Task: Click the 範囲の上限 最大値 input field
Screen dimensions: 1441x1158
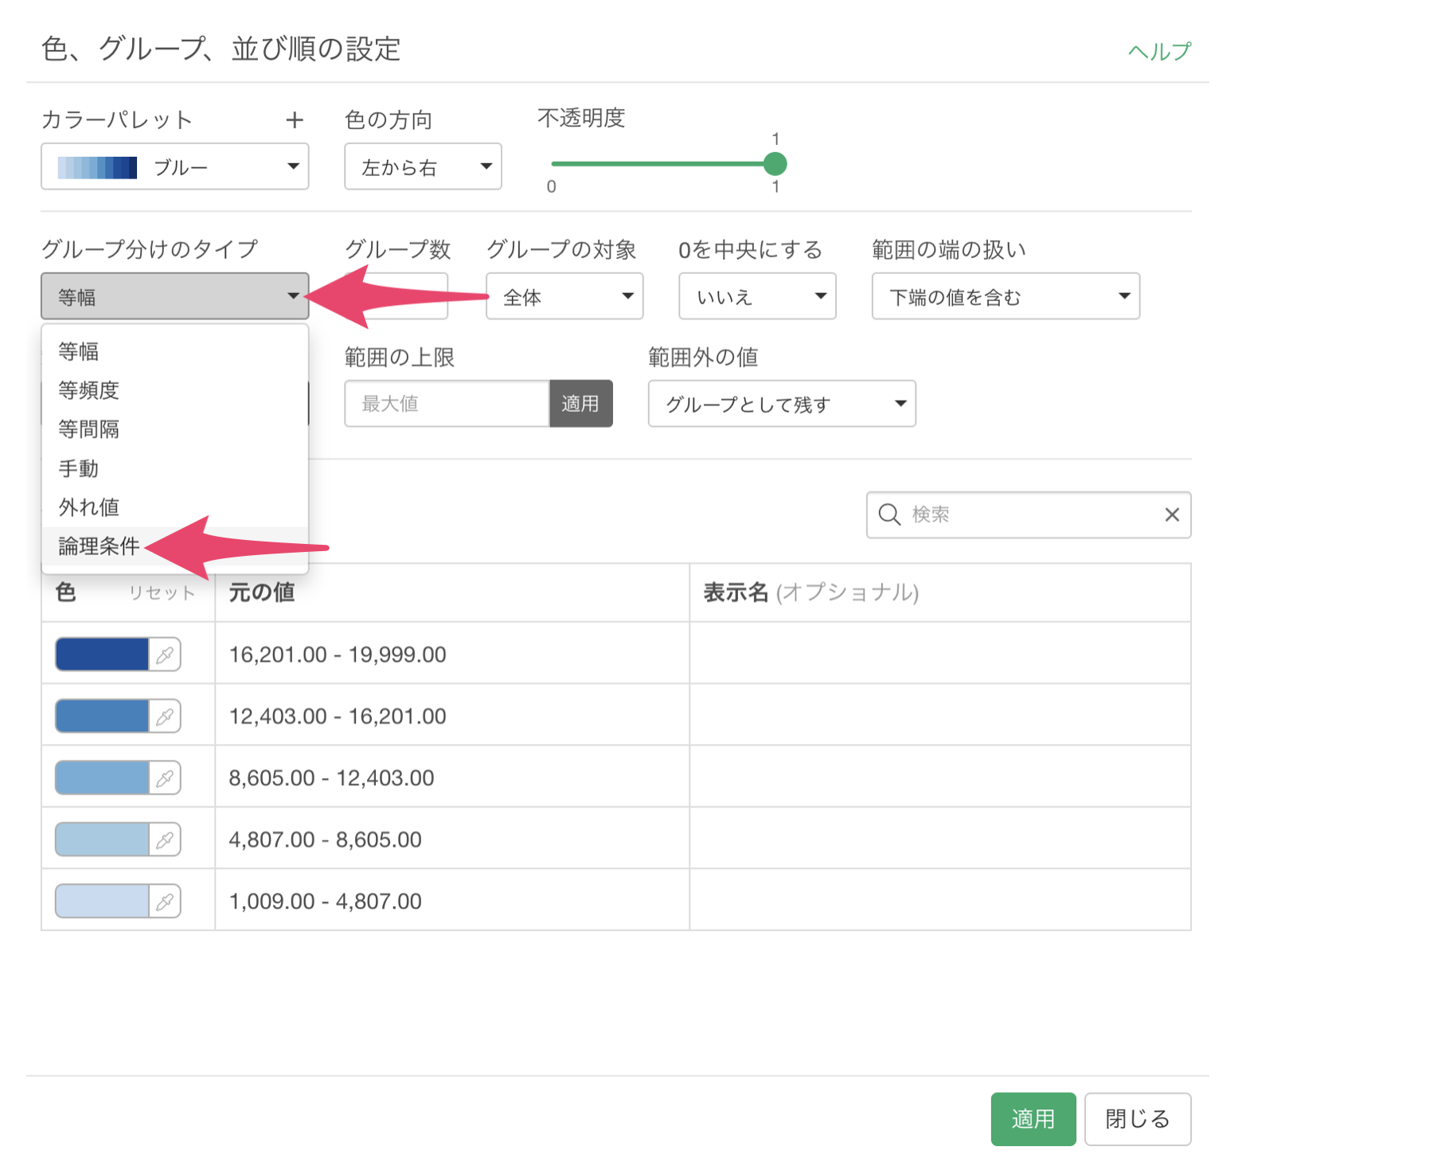Action: tap(446, 404)
